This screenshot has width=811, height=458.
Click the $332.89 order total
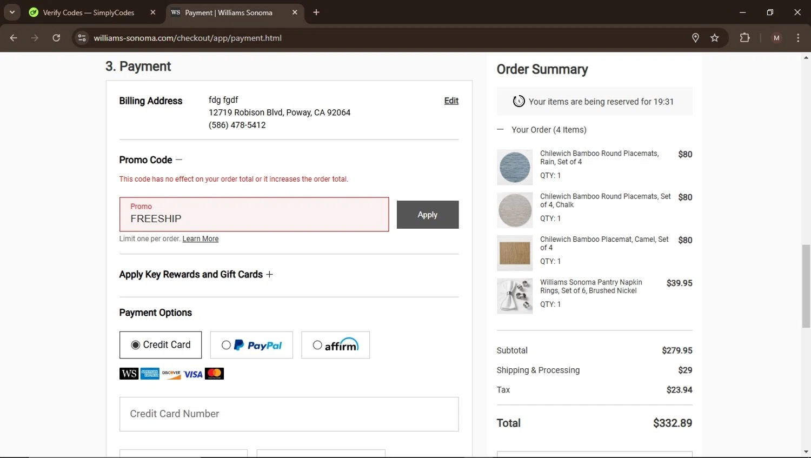point(673,423)
